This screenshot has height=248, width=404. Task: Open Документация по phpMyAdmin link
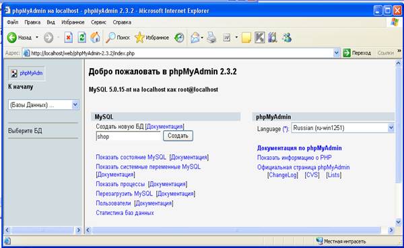tap(300, 148)
